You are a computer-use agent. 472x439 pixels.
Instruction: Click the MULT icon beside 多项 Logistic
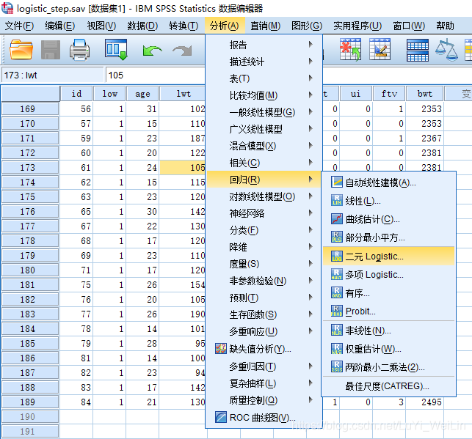[x=336, y=274]
